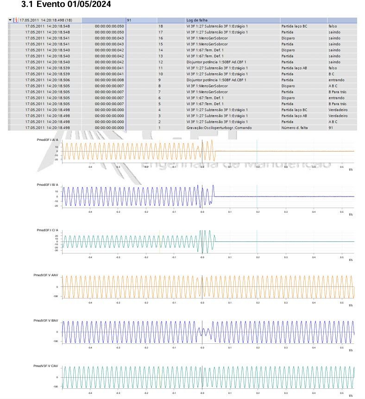Screen dimensions: 365x399
Task: Click the '91' value in header row
Action: click(x=129, y=20)
